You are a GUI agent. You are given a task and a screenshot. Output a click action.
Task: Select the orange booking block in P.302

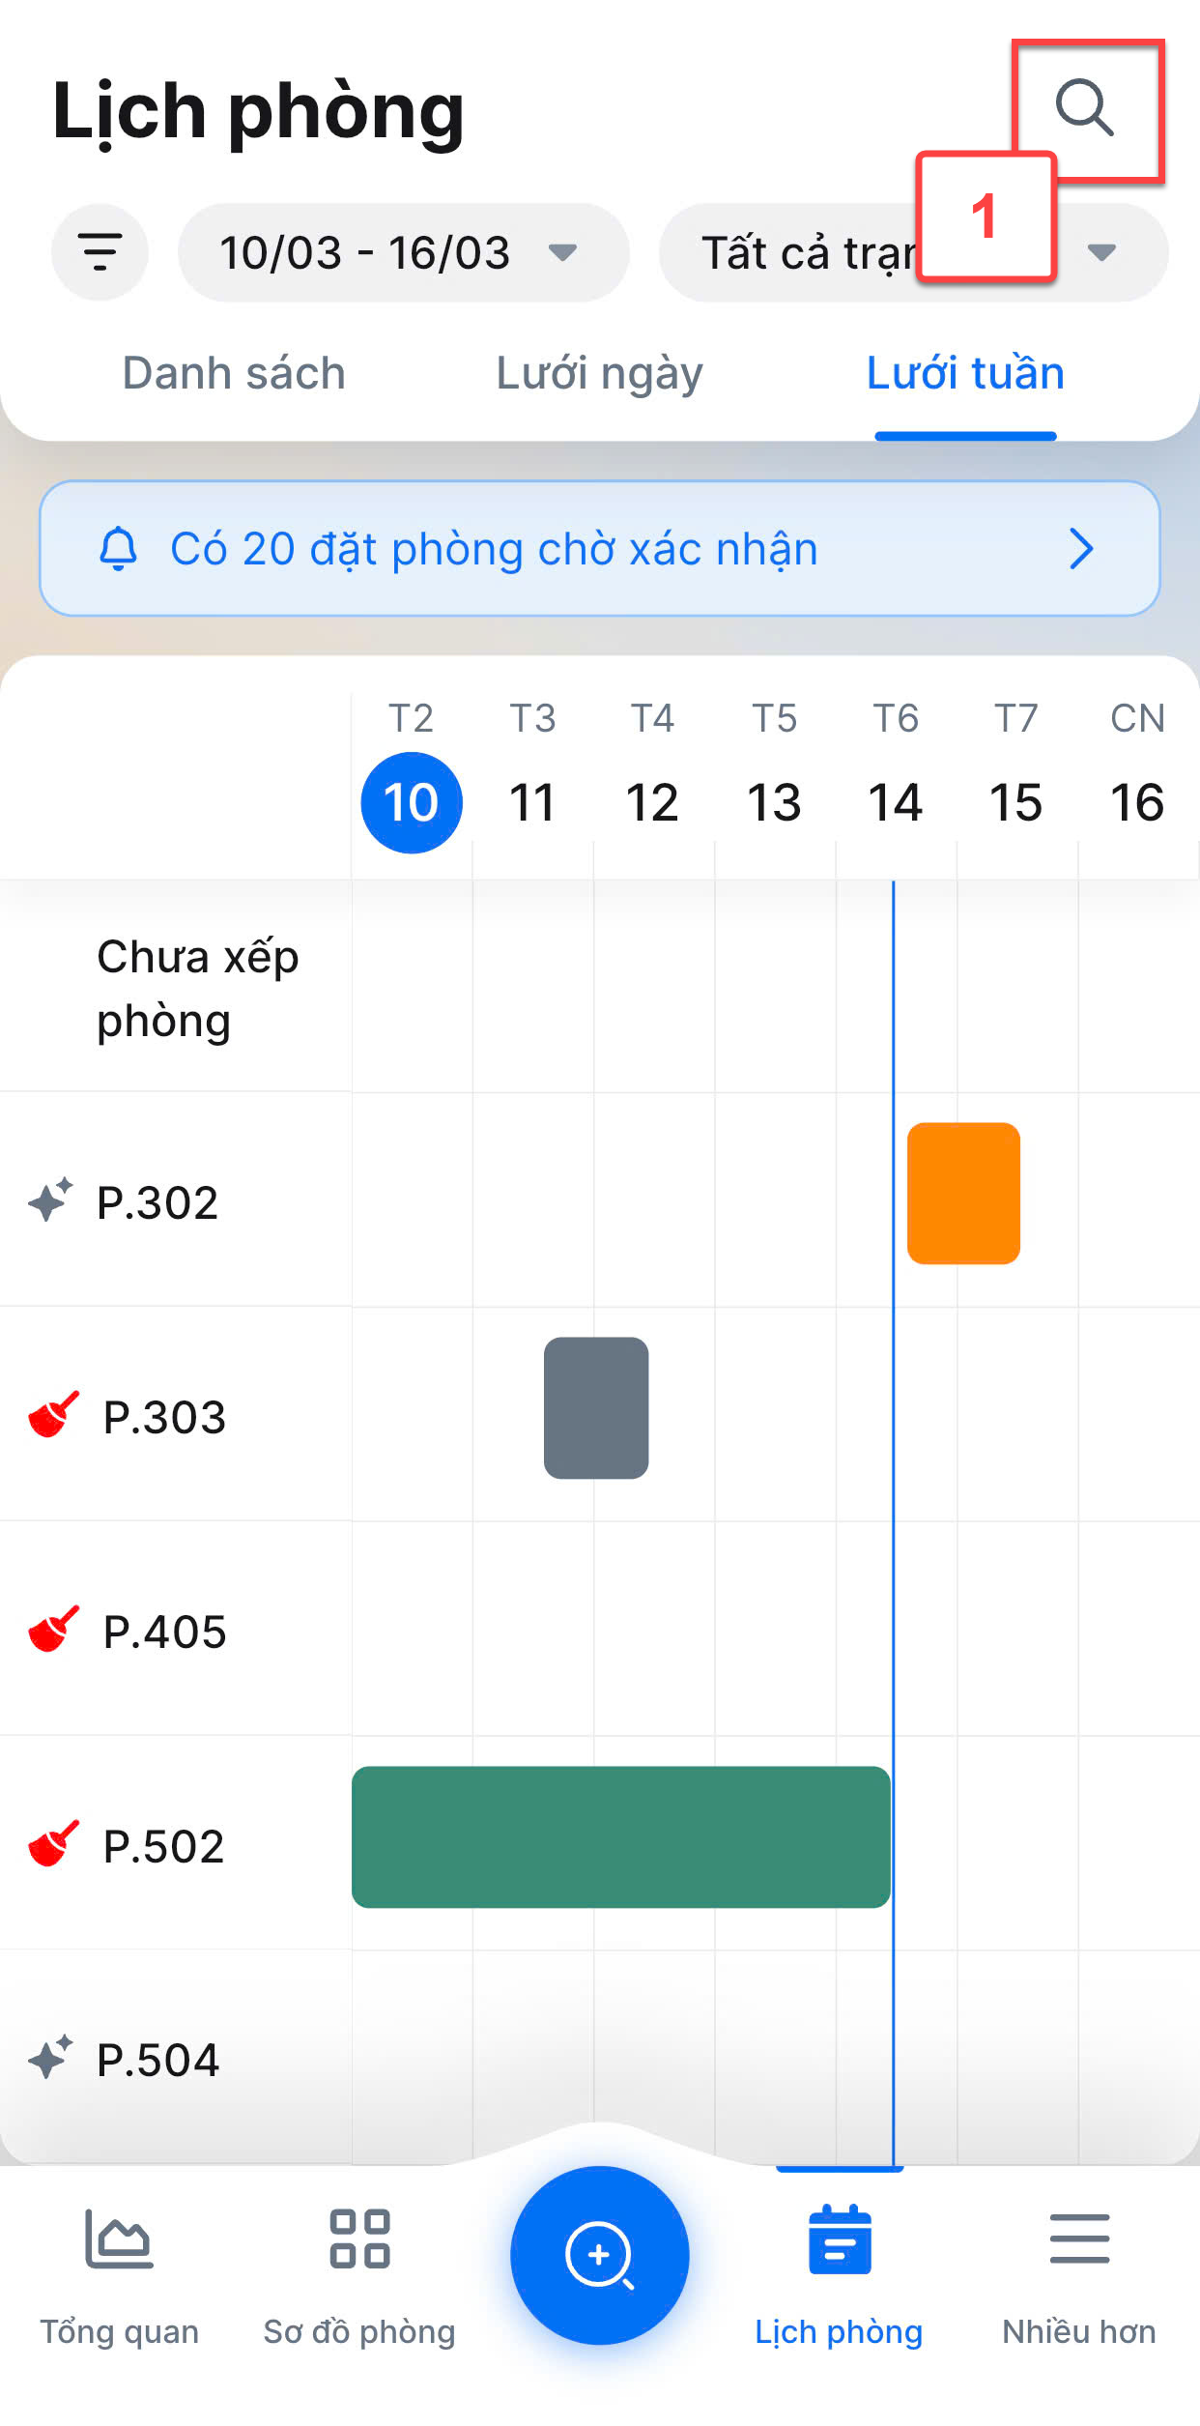[963, 1193]
